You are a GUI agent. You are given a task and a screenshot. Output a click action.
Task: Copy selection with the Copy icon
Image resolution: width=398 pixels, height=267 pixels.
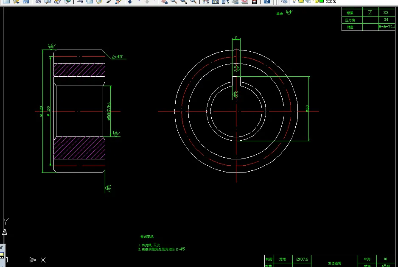[x=90, y=1]
